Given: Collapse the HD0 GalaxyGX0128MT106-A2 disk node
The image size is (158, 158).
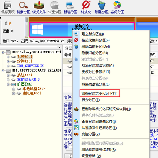Looking at the screenshot, I should point(3,52).
